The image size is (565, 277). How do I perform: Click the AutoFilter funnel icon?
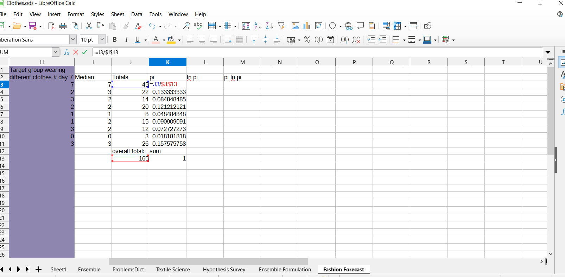(x=281, y=26)
